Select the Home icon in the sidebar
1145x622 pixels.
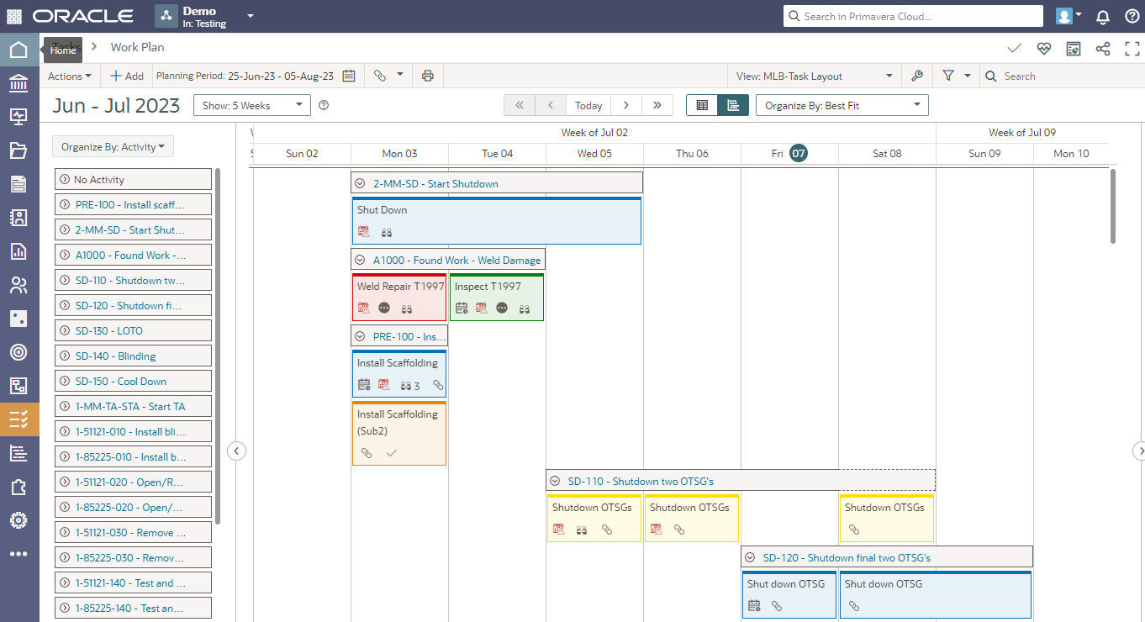point(18,50)
